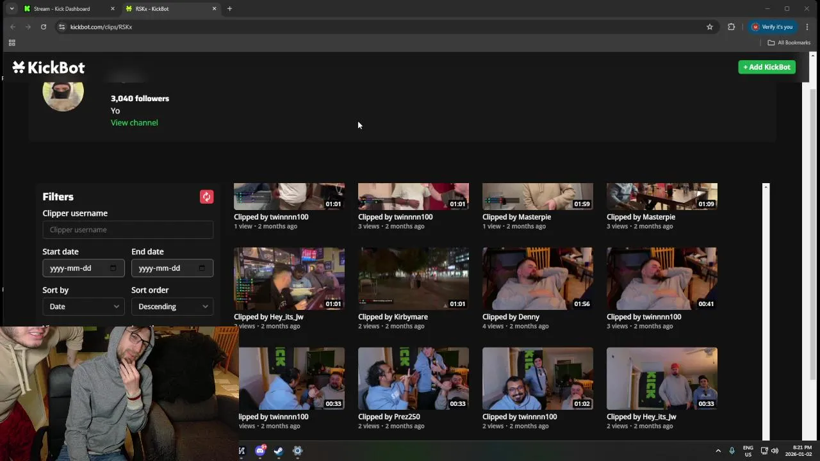This screenshot has width=820, height=461.
Task: Open the View channel link
Action: (x=135, y=122)
